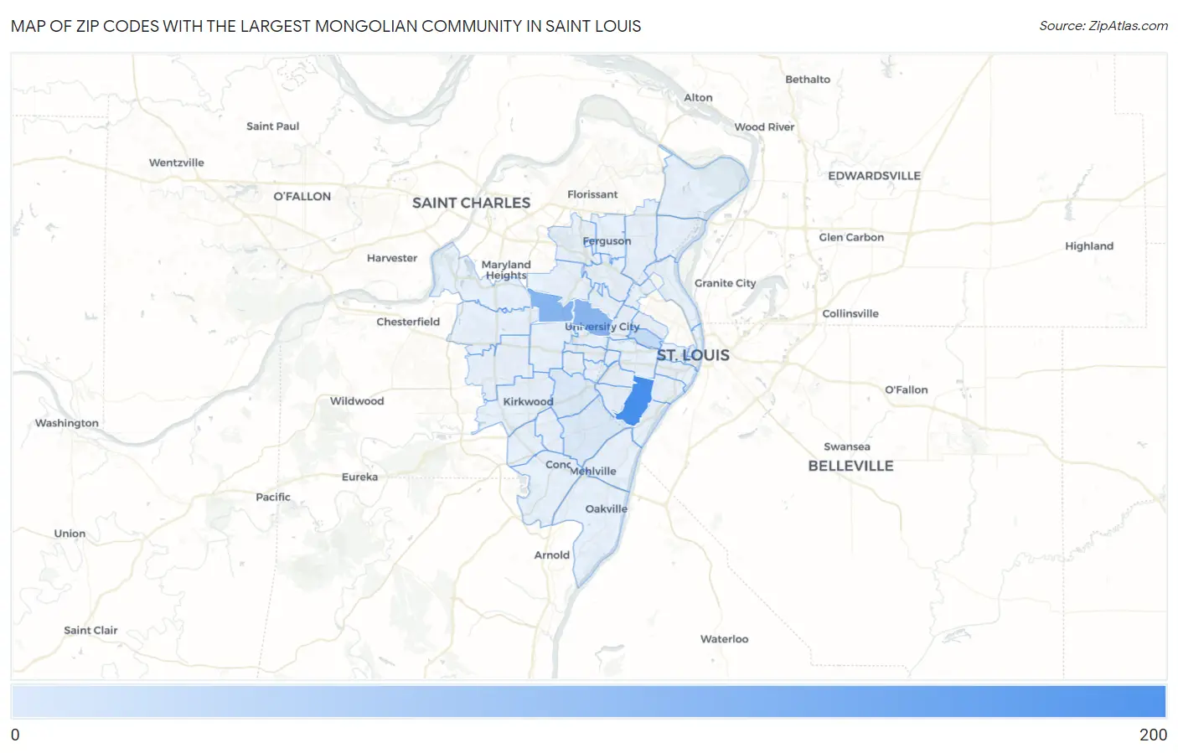The image size is (1178, 753).
Task: Click the 'Mehlville' map label
Action: tap(593, 471)
